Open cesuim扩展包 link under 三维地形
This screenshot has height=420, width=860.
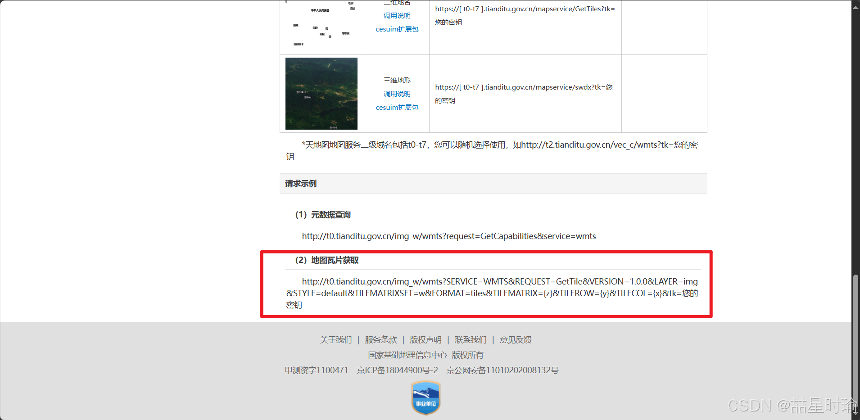tap(397, 107)
